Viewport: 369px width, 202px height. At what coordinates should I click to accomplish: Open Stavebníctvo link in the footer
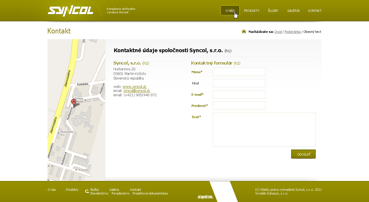point(99,193)
